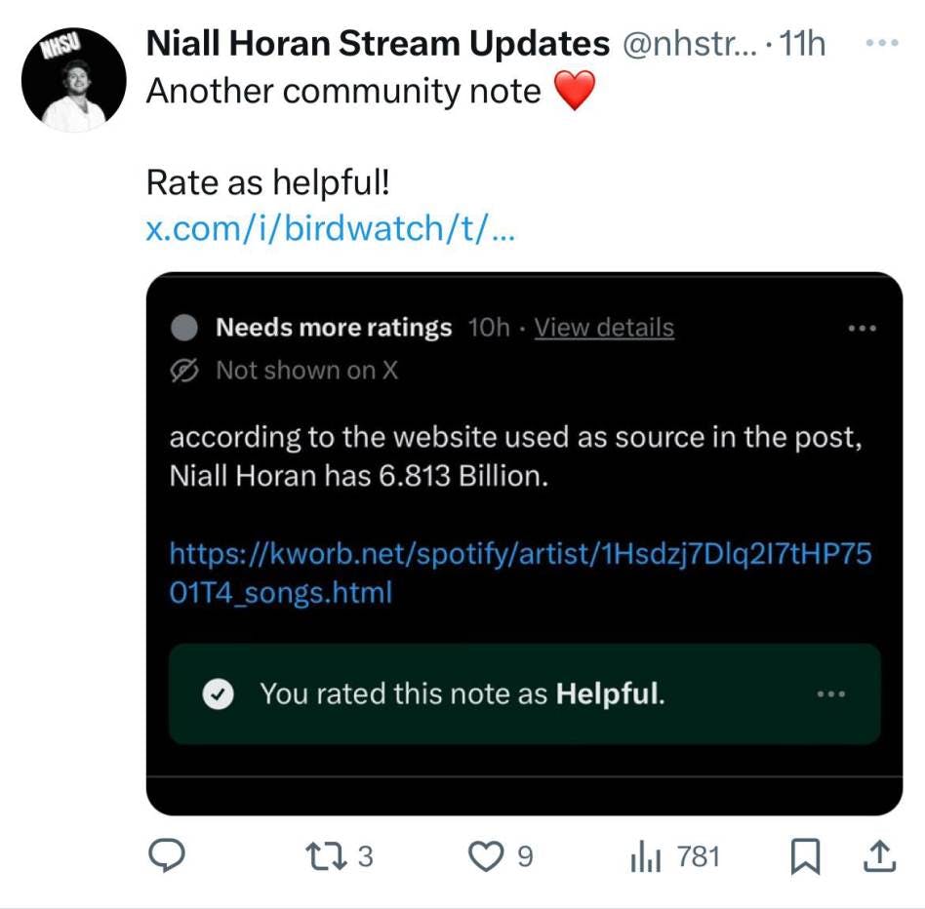Click the checkmark beside 'You rated this note'

click(x=218, y=694)
